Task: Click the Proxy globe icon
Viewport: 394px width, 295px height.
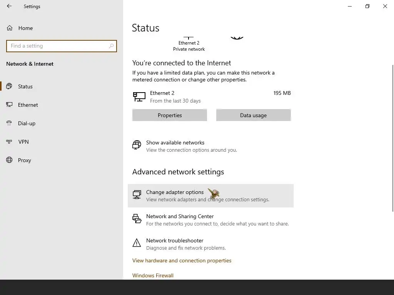Action: click(9, 160)
